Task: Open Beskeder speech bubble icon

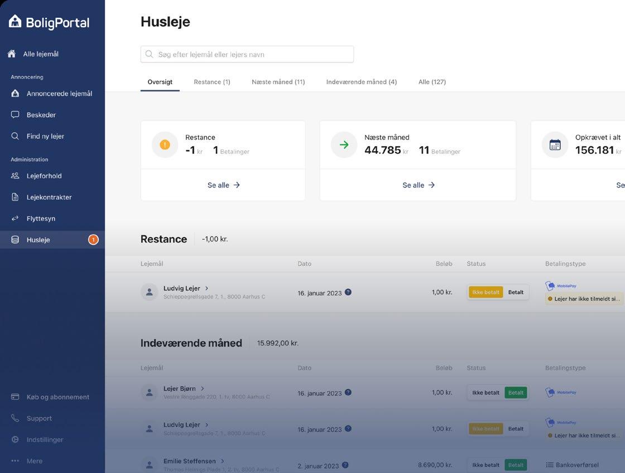Action: [15, 115]
